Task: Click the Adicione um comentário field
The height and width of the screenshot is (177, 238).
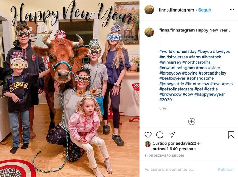Action: point(179,169)
